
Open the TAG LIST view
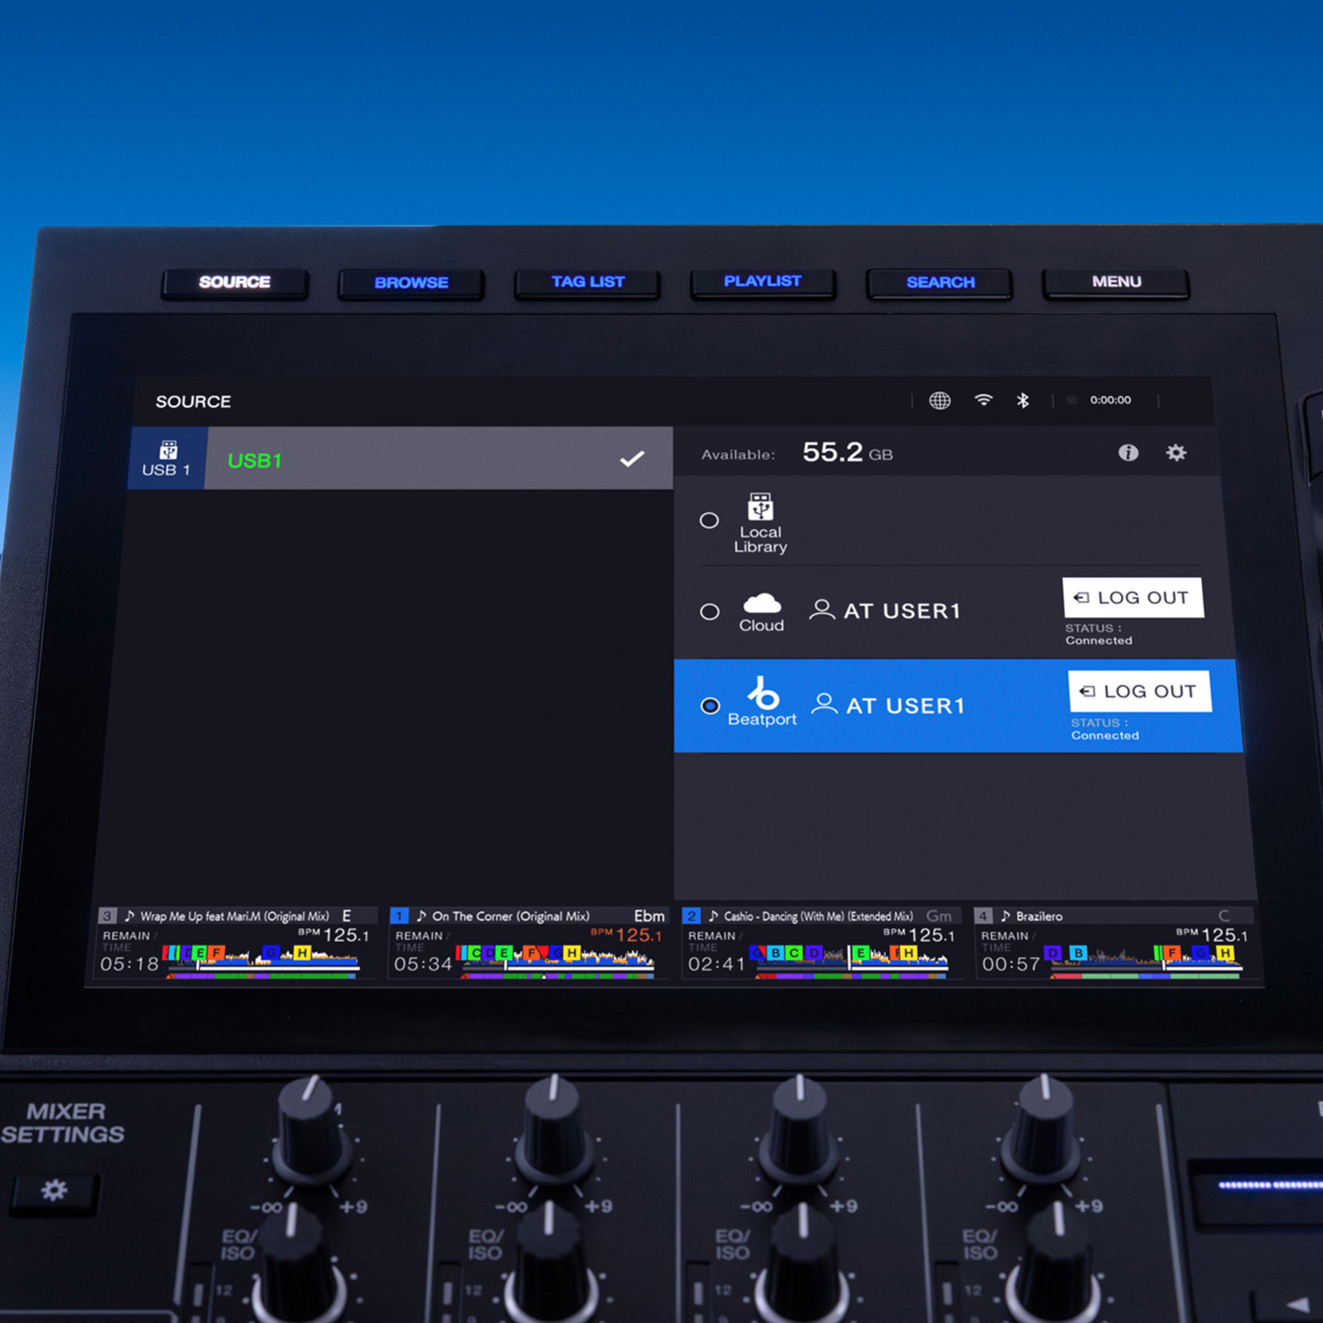585,281
